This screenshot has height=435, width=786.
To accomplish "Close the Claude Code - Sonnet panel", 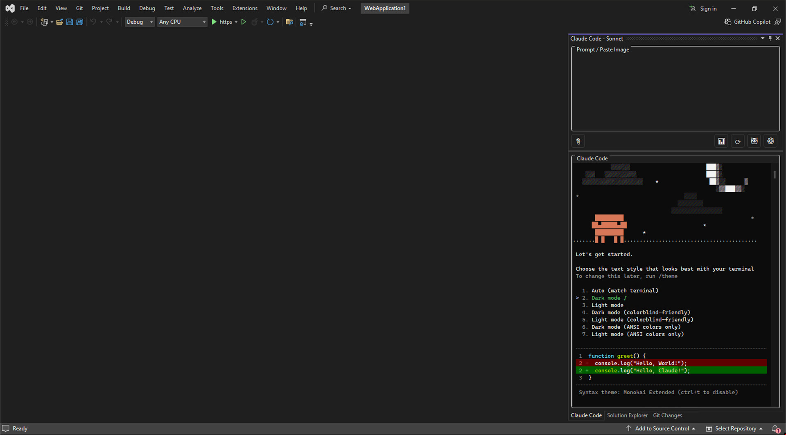I will [778, 38].
